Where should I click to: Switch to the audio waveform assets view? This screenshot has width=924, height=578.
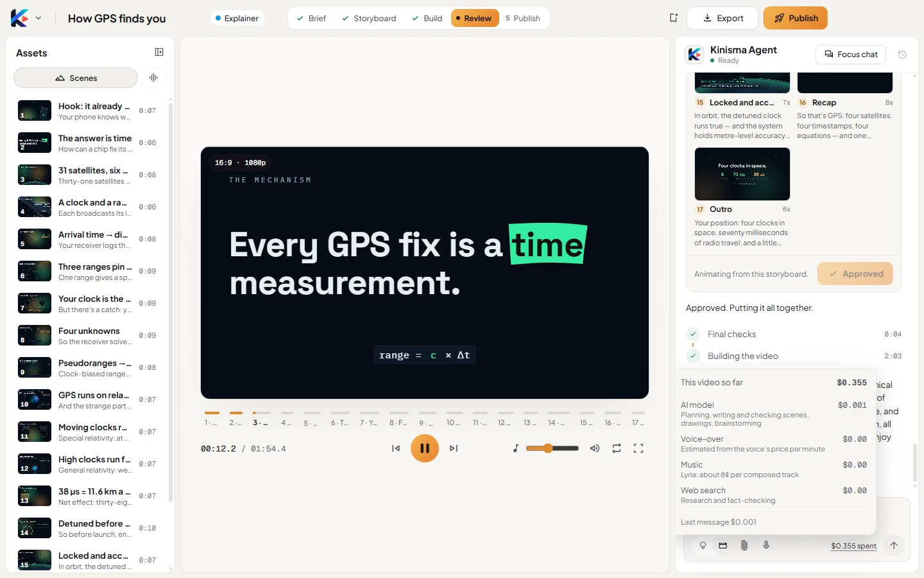coord(153,78)
